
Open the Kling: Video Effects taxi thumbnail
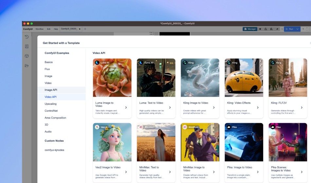(x=244, y=78)
